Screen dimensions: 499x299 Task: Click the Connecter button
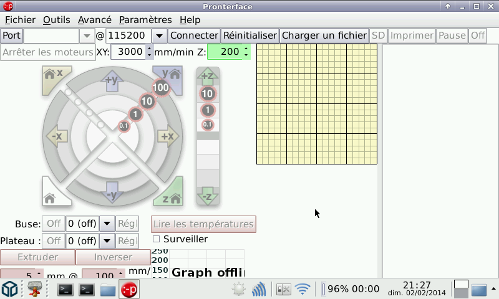click(194, 36)
